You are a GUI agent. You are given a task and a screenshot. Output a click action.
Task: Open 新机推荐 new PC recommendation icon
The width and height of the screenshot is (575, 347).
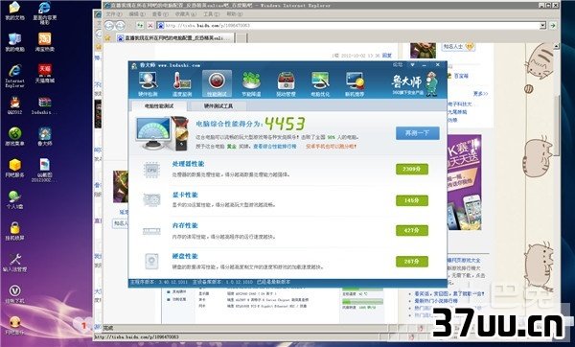tap(355, 83)
